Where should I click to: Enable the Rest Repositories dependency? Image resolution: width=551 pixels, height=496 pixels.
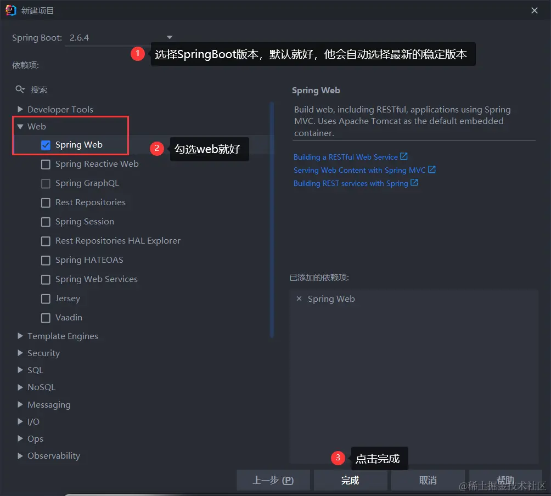pos(46,202)
